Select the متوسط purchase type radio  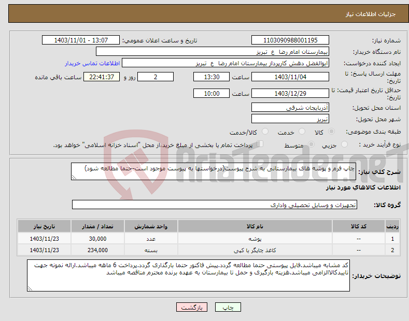(x=311, y=144)
